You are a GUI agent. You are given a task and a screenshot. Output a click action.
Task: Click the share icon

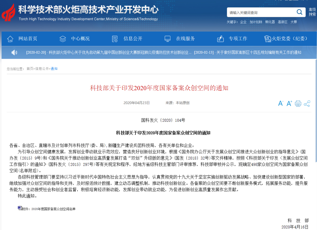point(307,104)
